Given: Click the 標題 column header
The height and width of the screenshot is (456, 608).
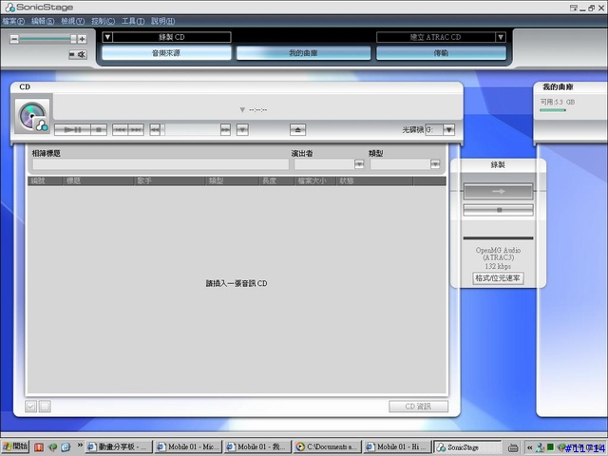Looking at the screenshot, I should pyautogui.click(x=98, y=180).
